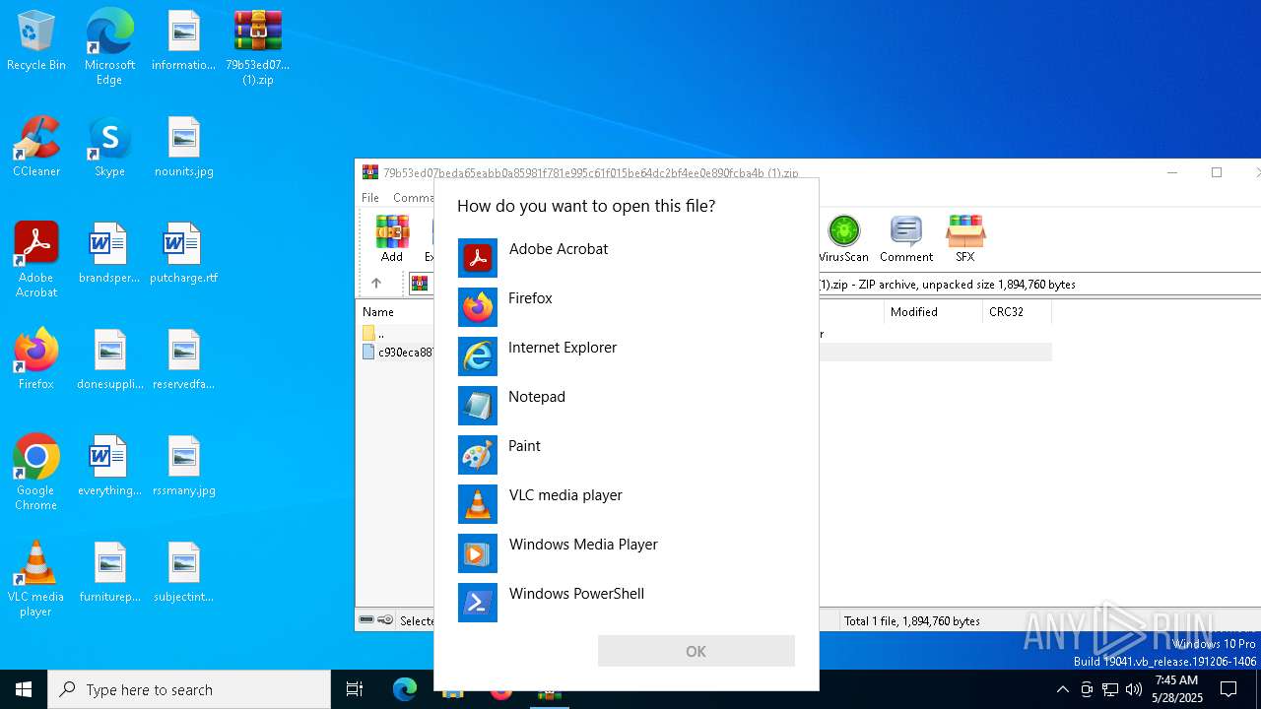1261x709 pixels.
Task: Select the furniturep... desktop file
Action: coord(110,573)
